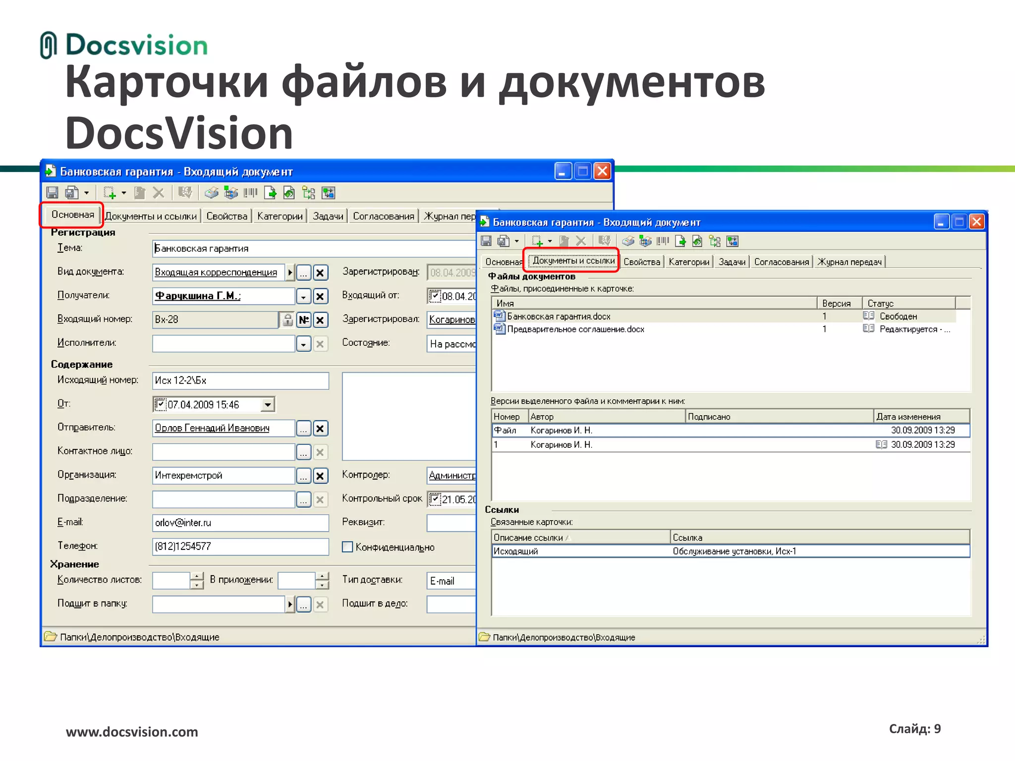Toggle the Контрольный срок date checkbox
Image resolution: width=1015 pixels, height=761 pixels.
click(435, 498)
